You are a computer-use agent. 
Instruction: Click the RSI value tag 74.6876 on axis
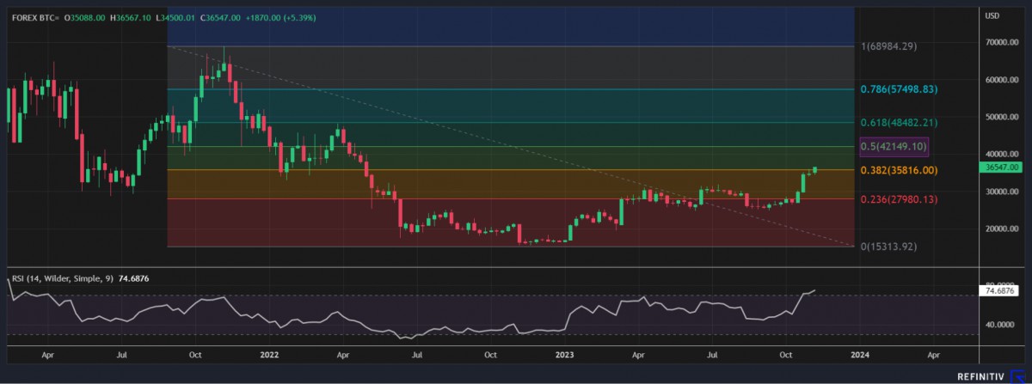pos(1000,291)
